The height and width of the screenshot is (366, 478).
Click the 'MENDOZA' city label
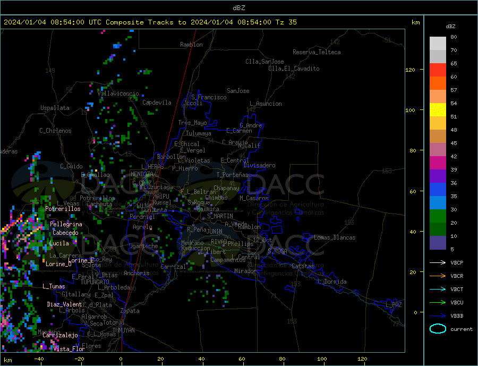(142, 174)
